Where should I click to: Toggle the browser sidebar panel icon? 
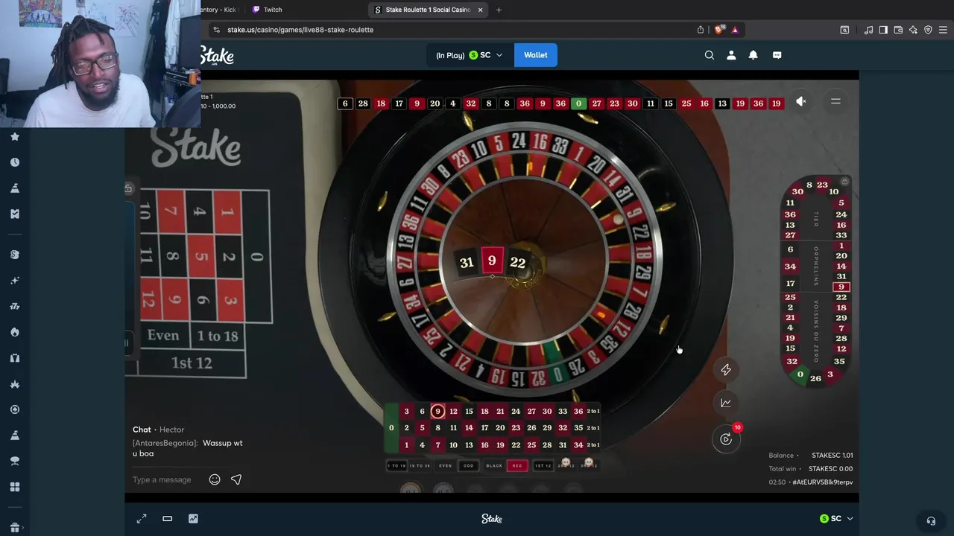coord(883,30)
